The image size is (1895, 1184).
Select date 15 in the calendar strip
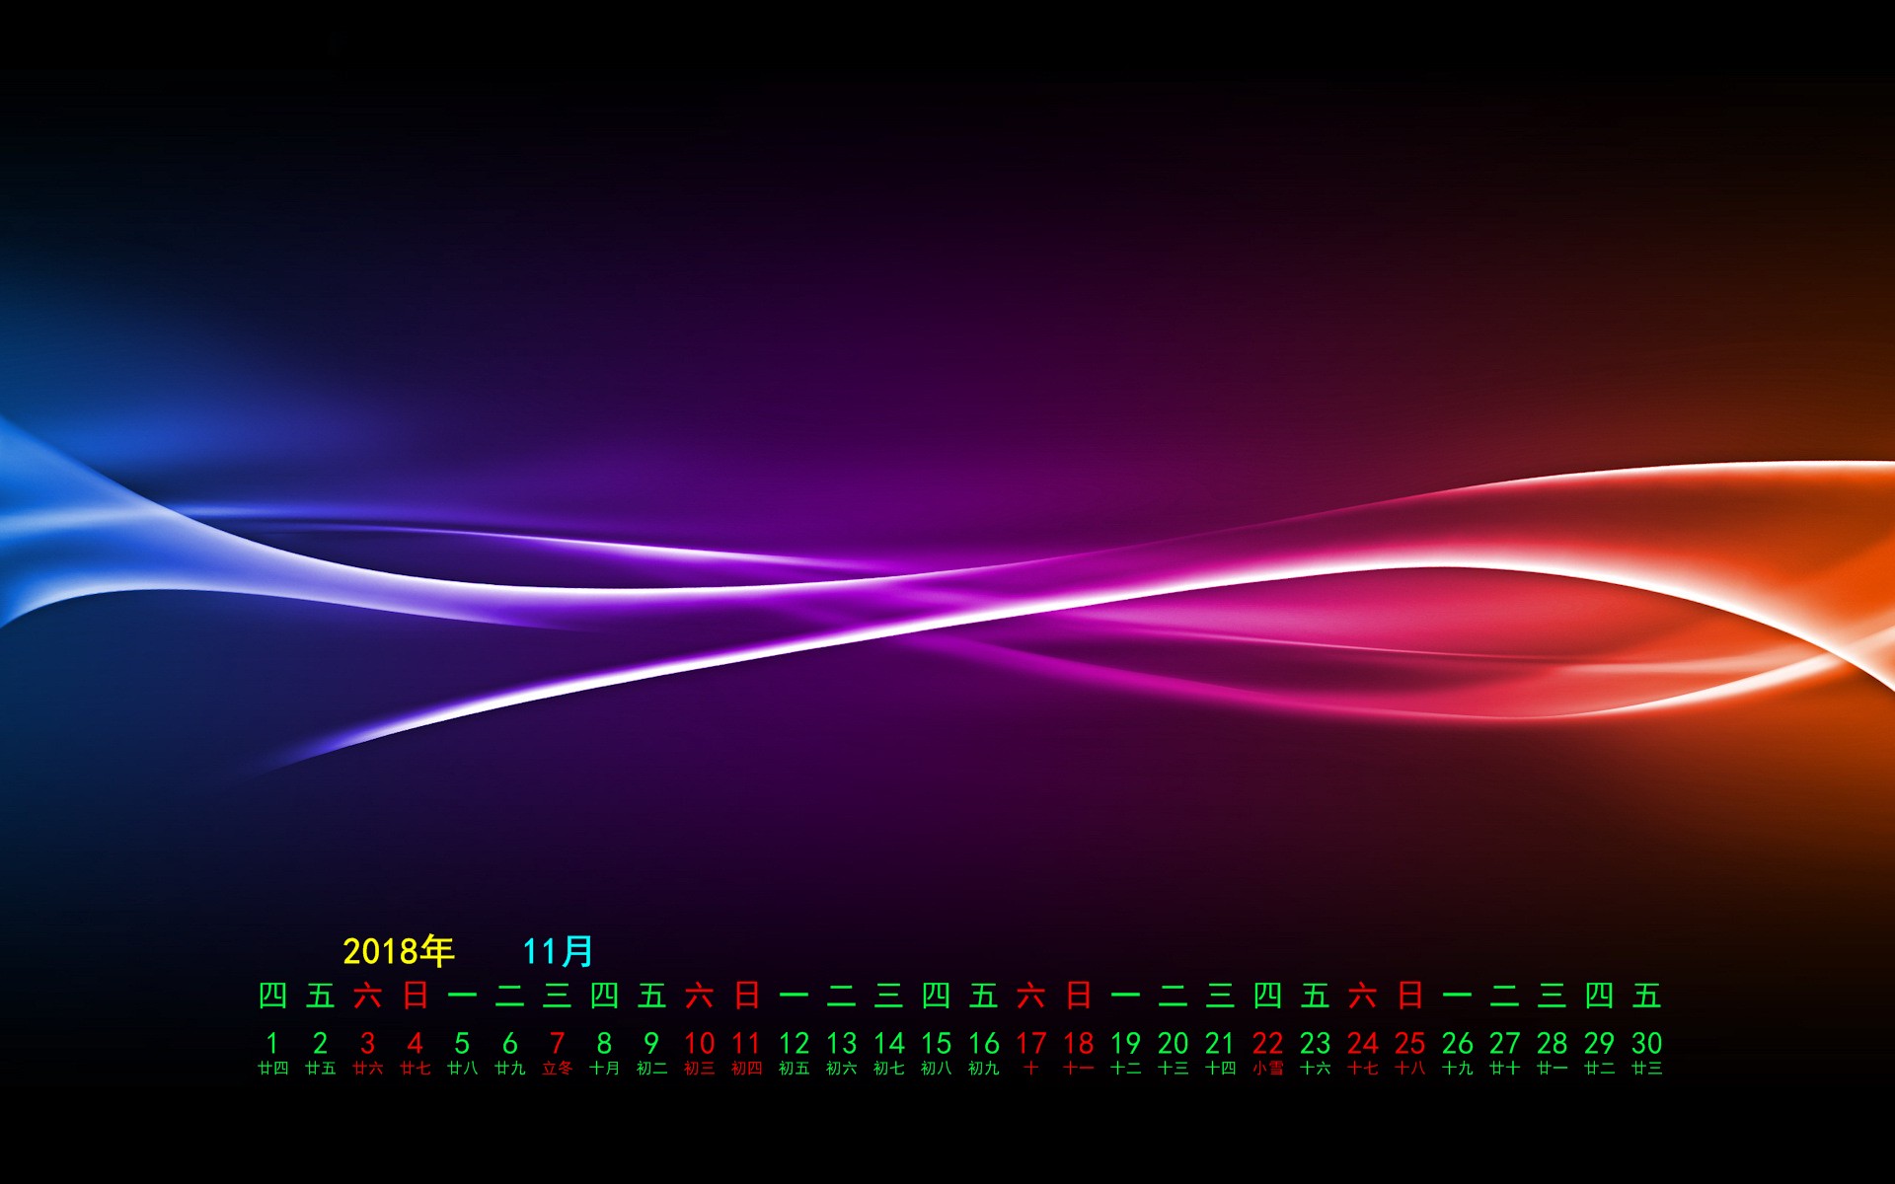[x=936, y=1044]
